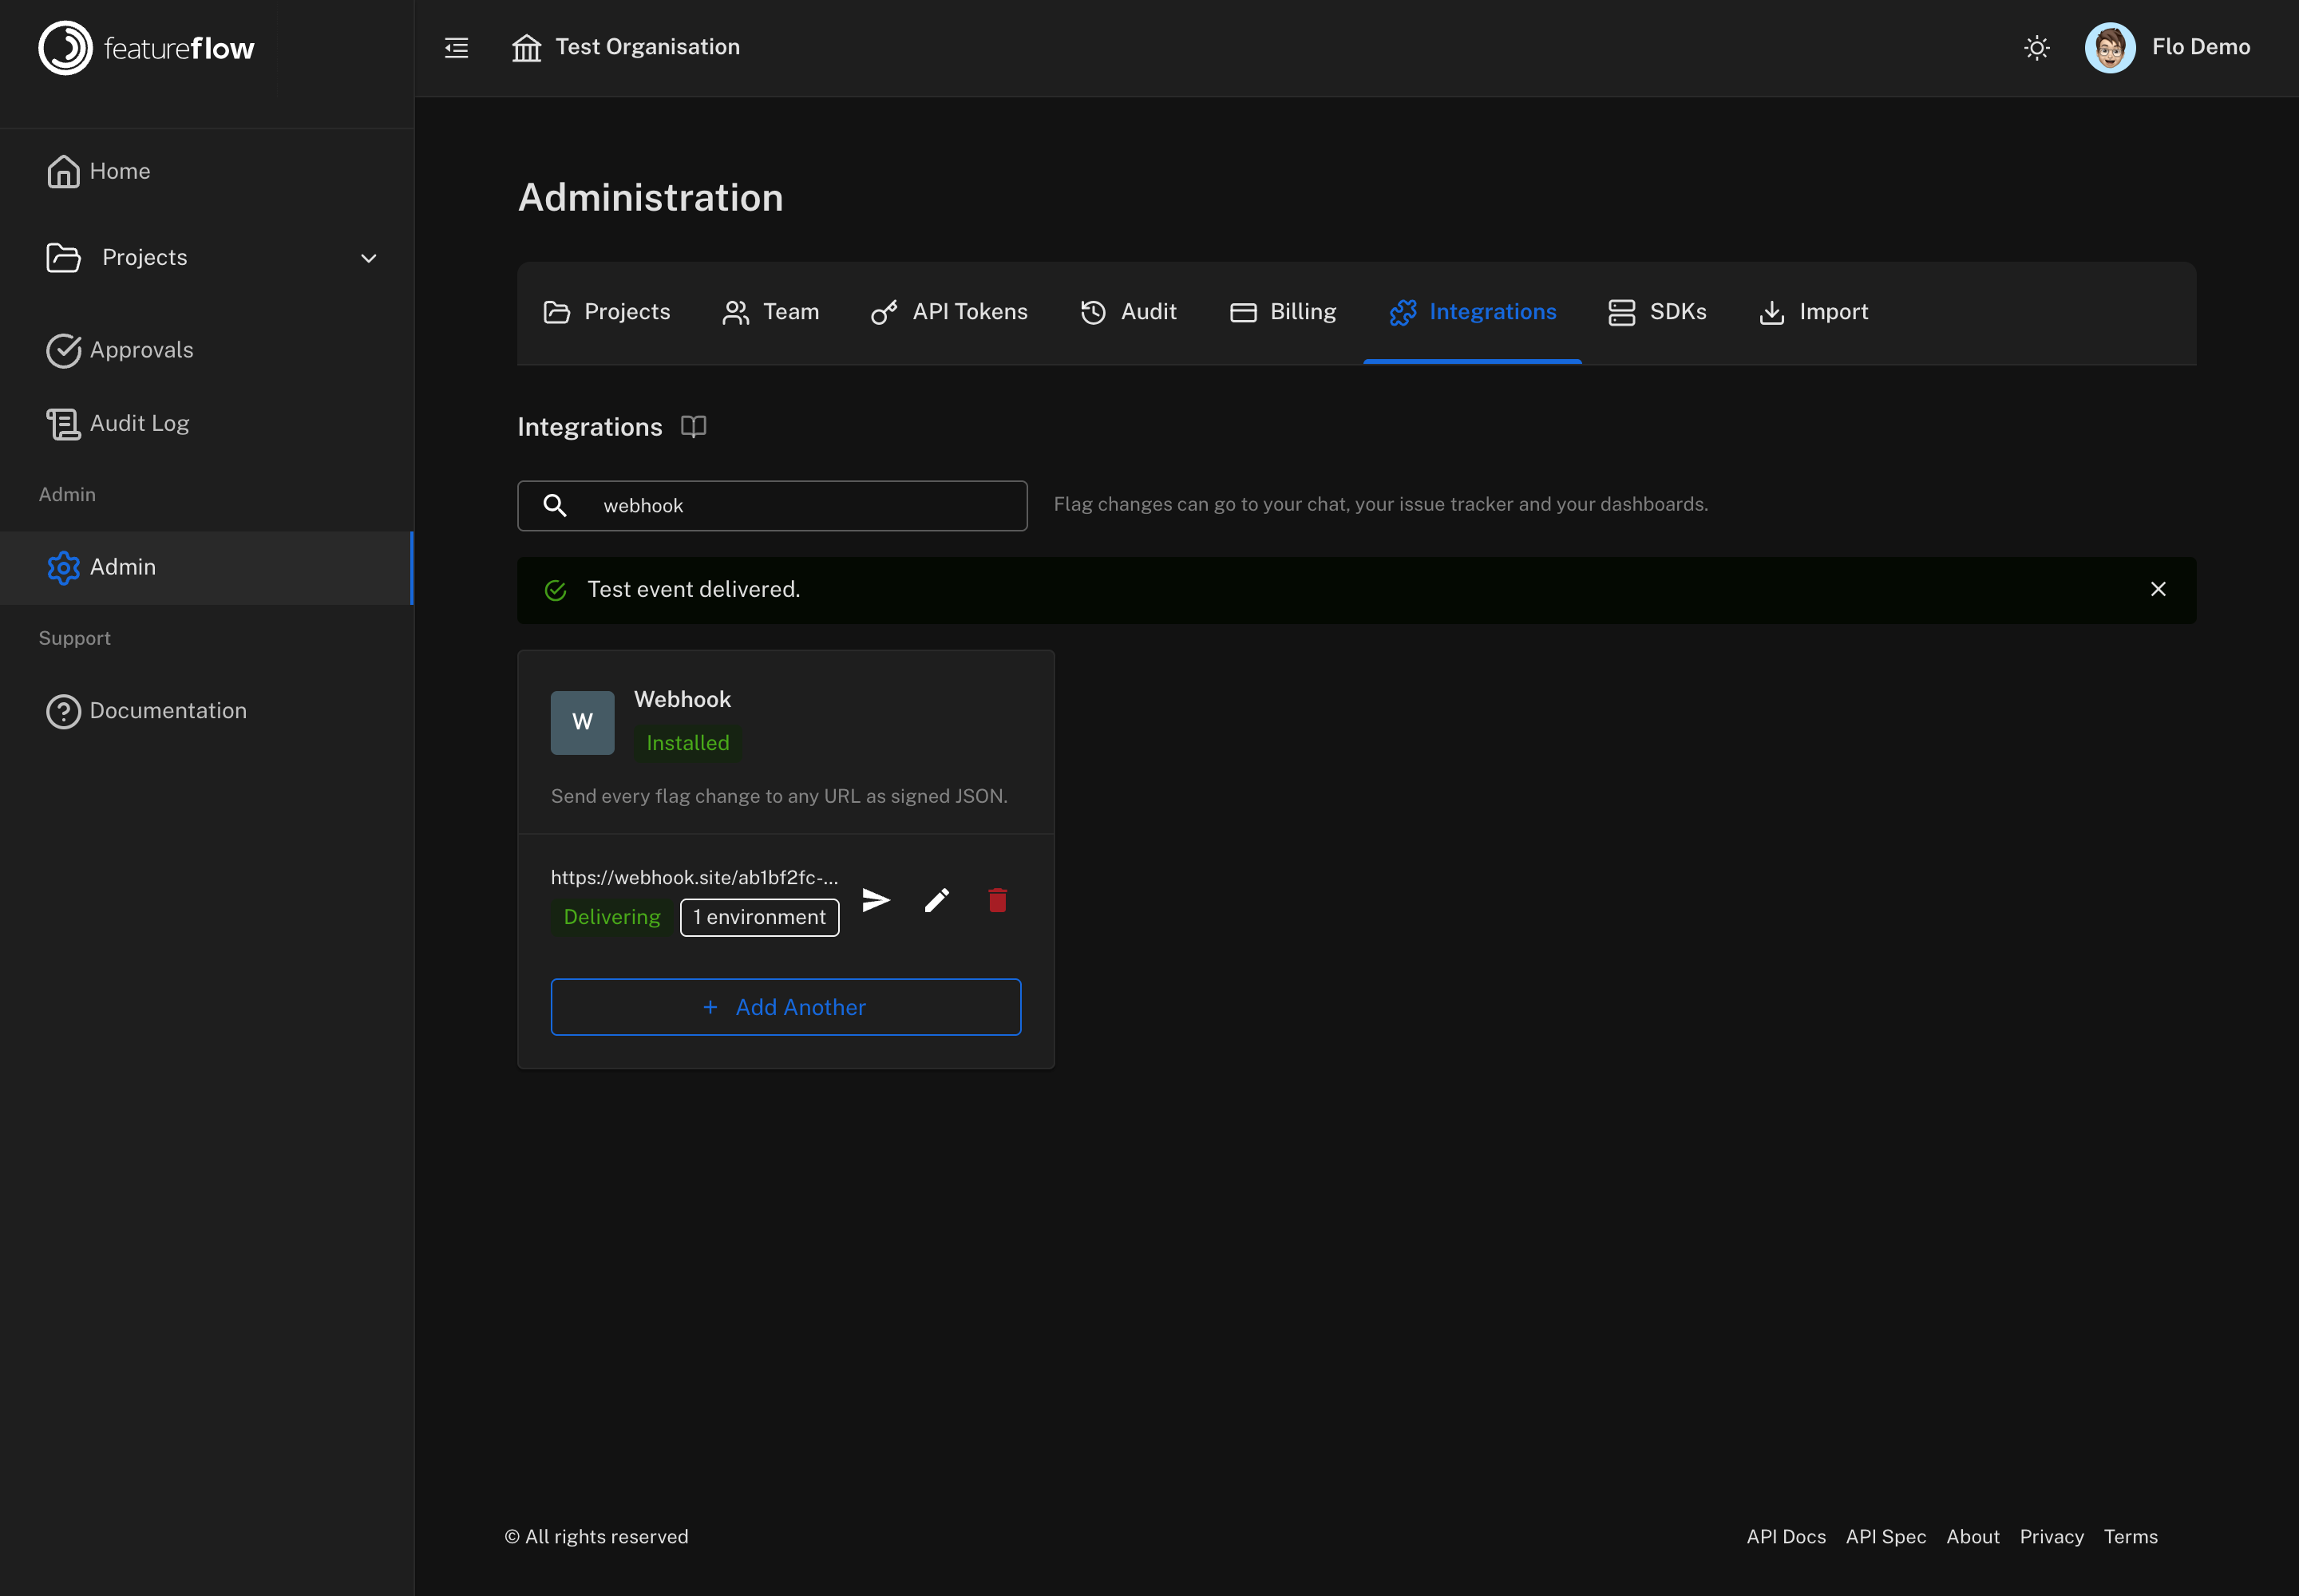
Task: Click the search magnifier icon
Action: pos(556,505)
